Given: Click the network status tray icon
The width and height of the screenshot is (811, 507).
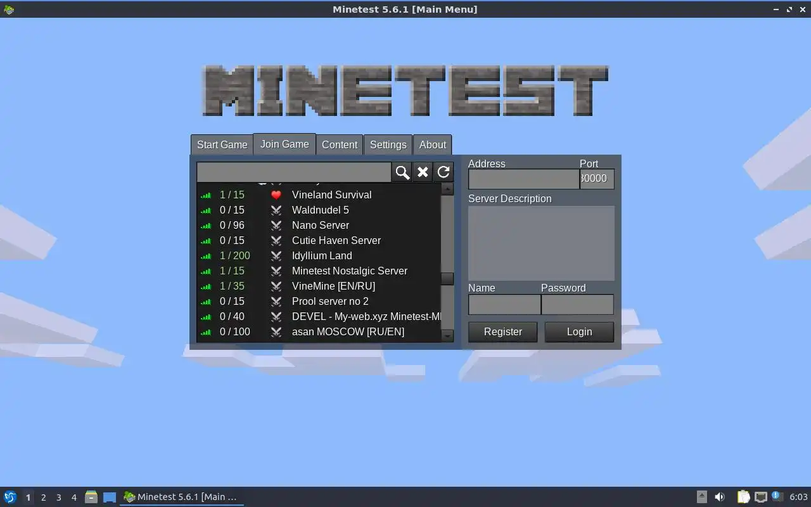Looking at the screenshot, I should click(761, 497).
